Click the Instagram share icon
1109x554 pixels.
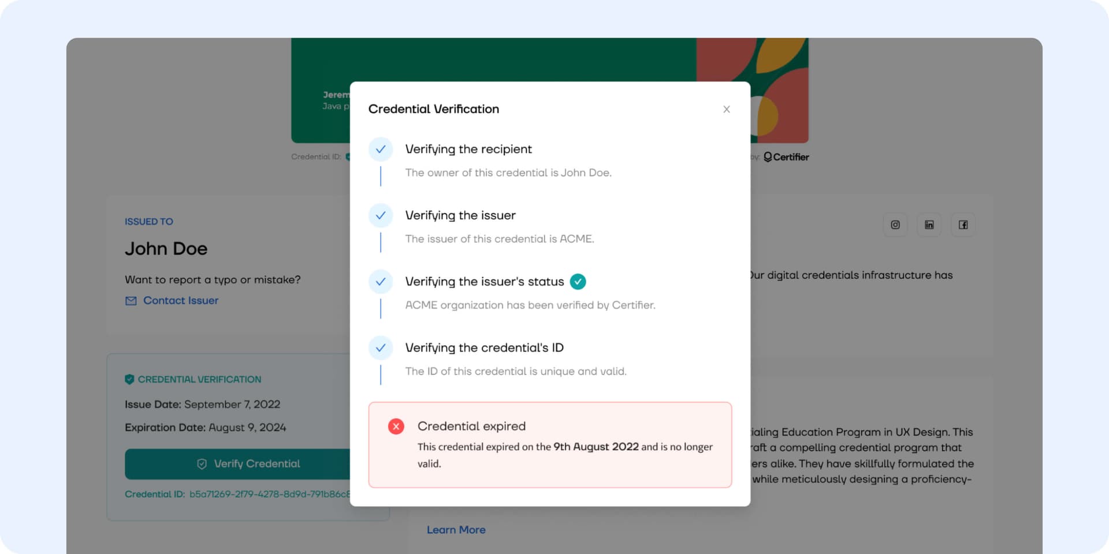tap(895, 224)
